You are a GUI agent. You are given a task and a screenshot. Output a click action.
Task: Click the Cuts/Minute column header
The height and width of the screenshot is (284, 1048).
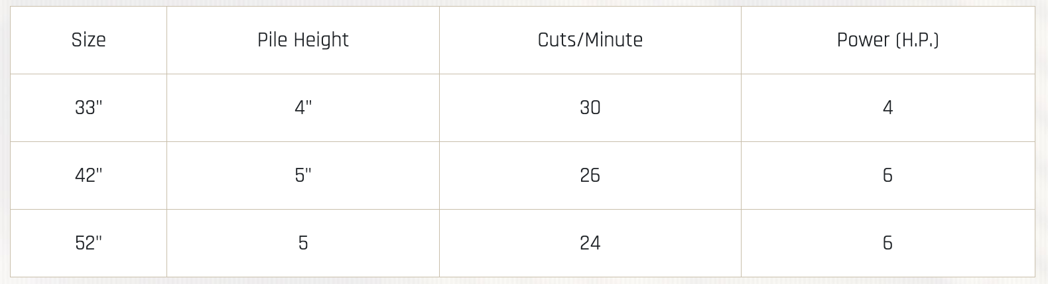590,40
